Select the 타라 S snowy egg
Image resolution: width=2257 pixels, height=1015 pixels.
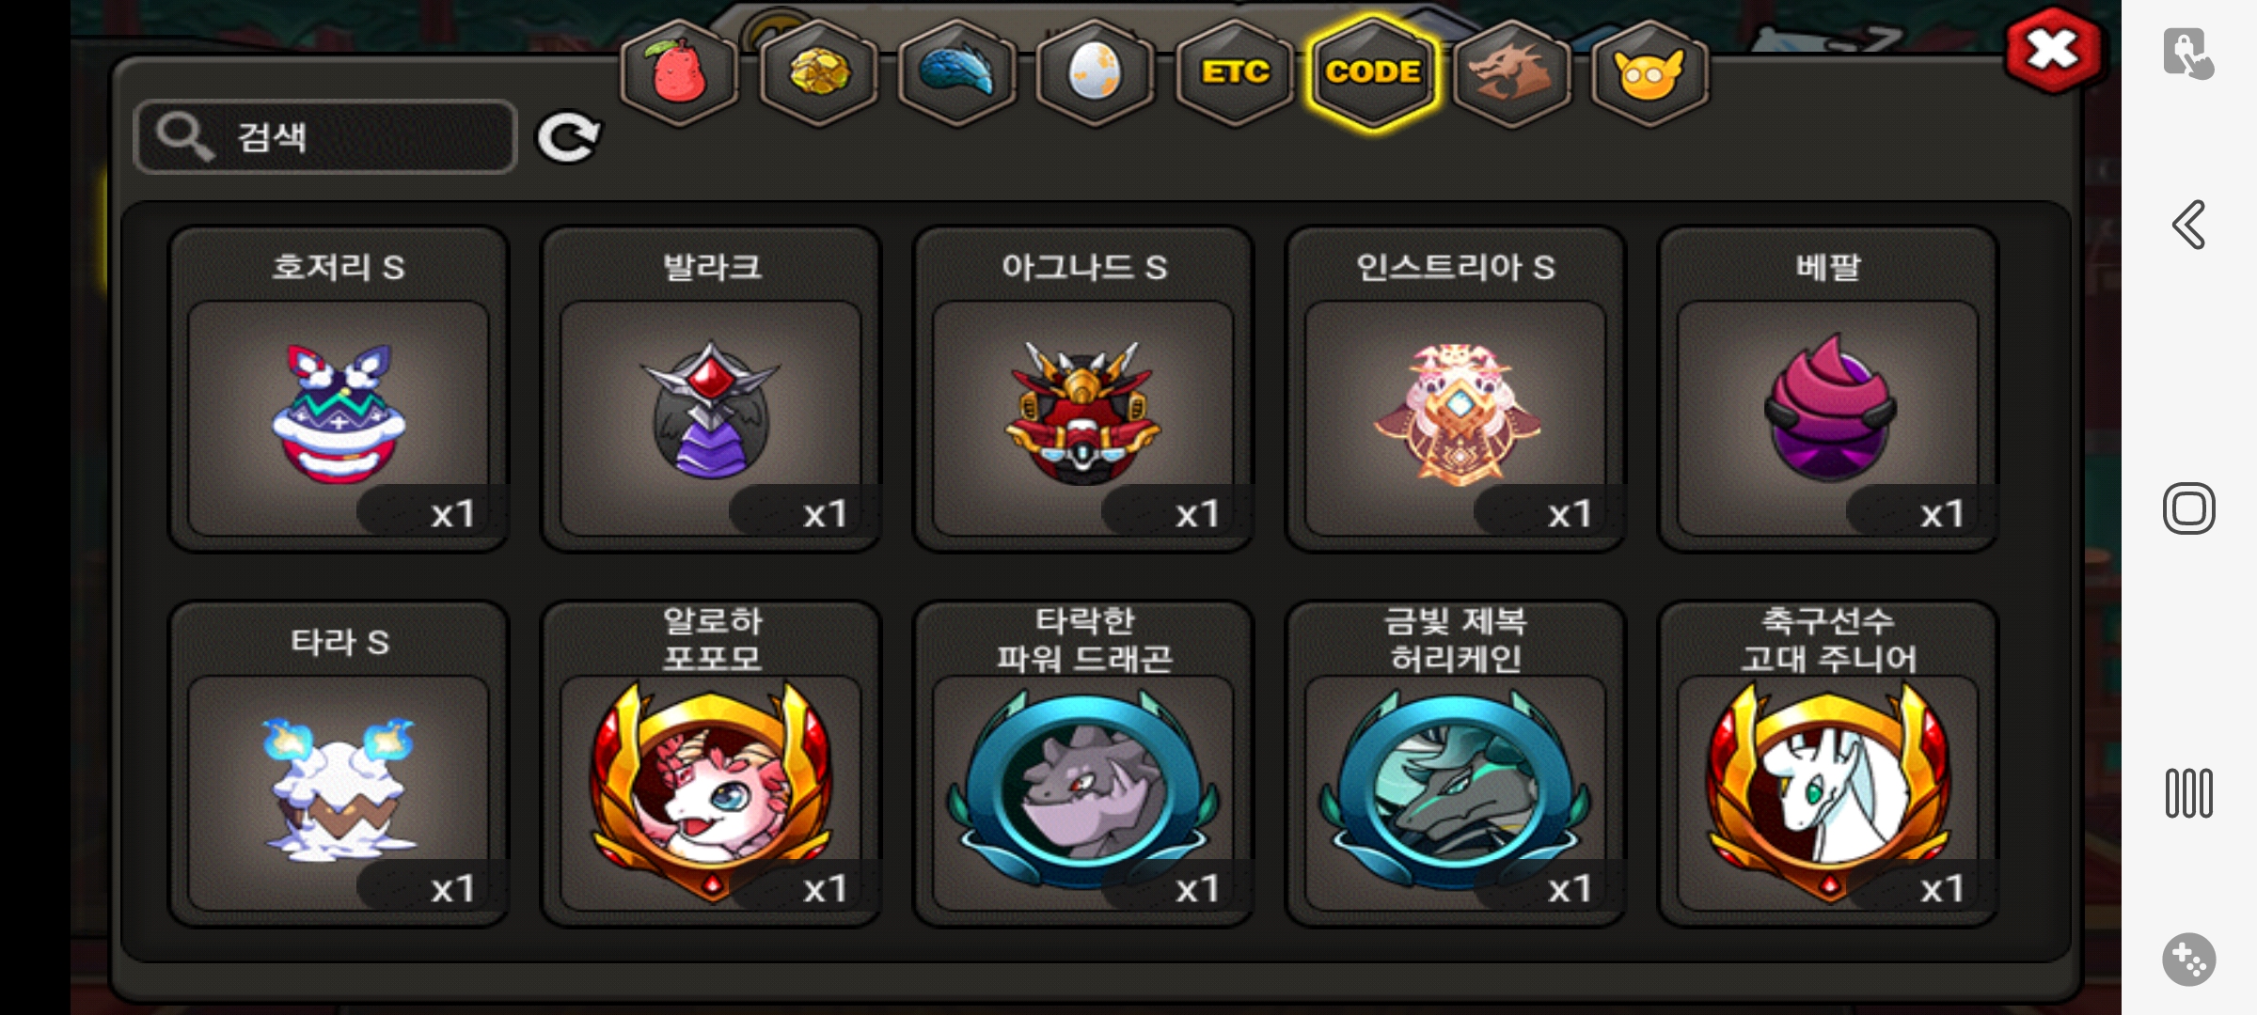[339, 764]
